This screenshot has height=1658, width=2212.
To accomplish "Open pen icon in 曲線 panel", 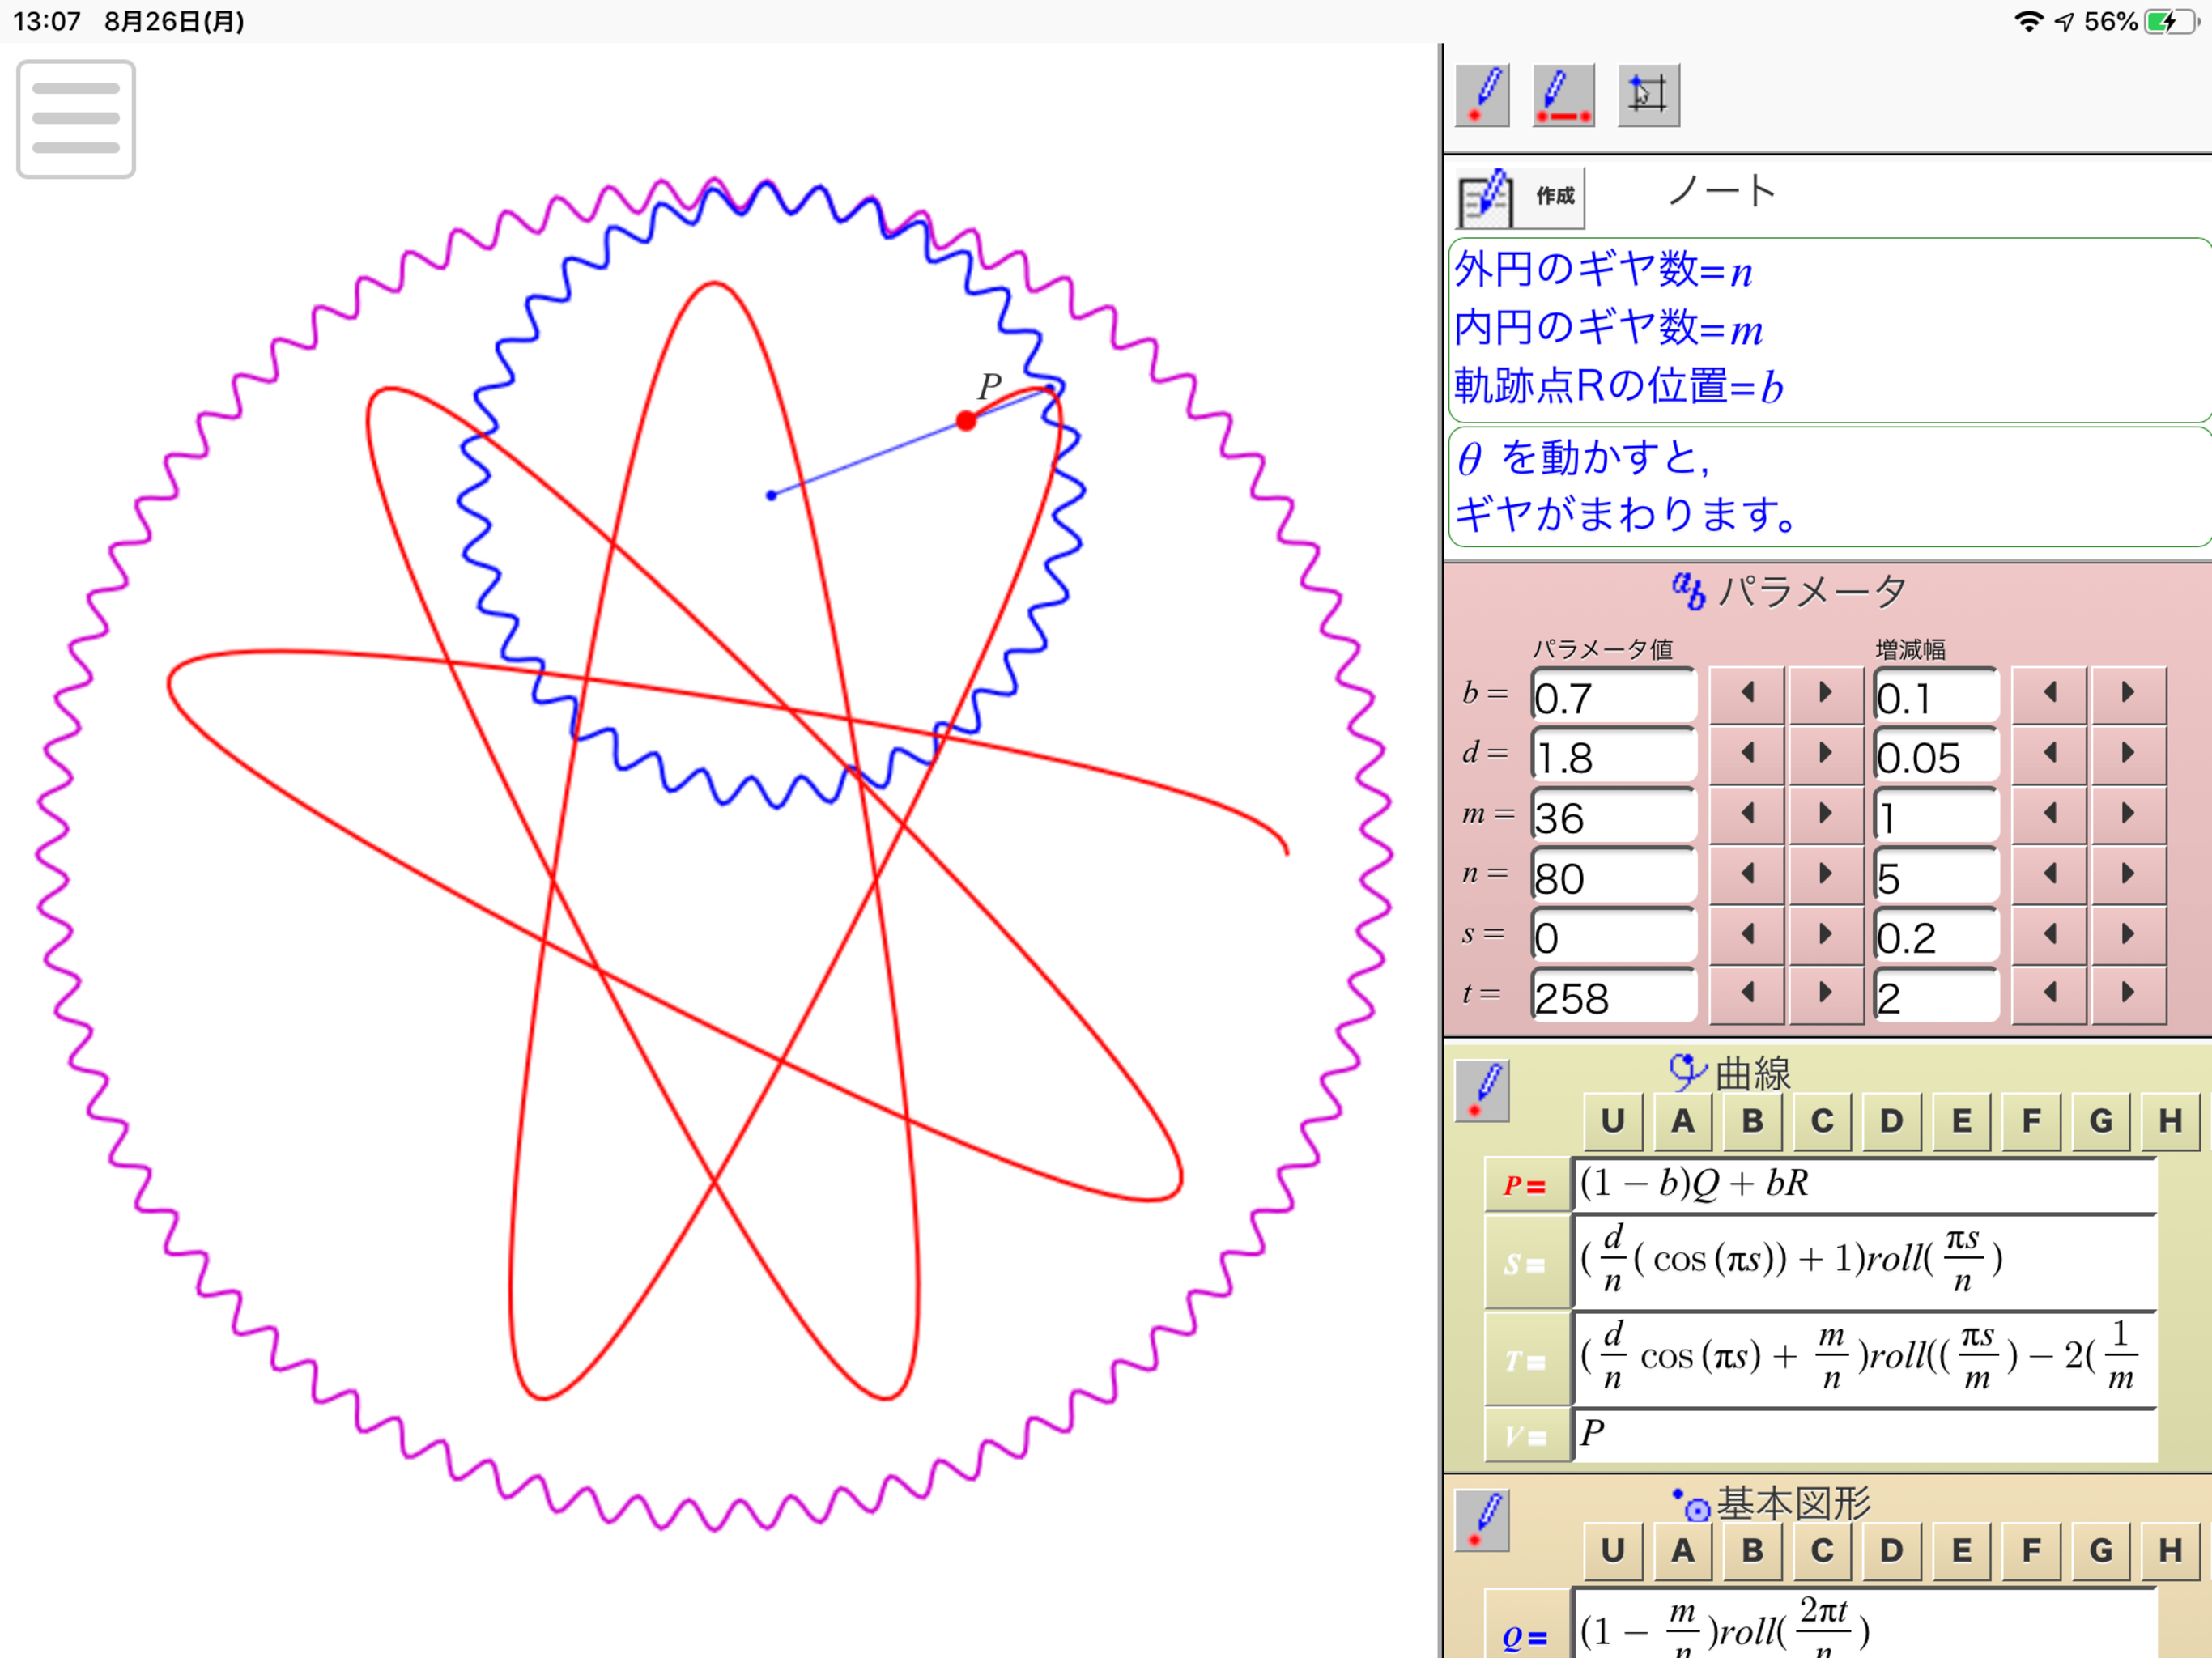I will tap(1482, 1091).
